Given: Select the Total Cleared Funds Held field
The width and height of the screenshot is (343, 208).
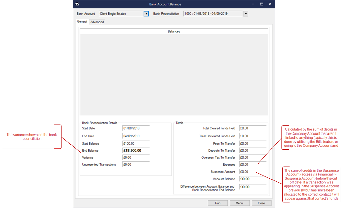Looking at the screenshot, I should (x=253, y=128).
